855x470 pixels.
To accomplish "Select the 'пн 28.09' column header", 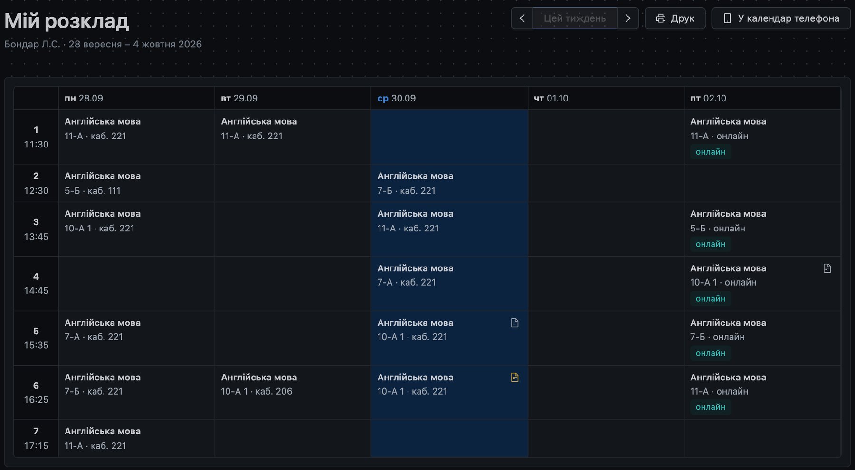I will click(x=136, y=98).
